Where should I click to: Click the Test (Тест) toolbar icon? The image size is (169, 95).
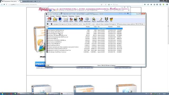(x=60, y=20)
